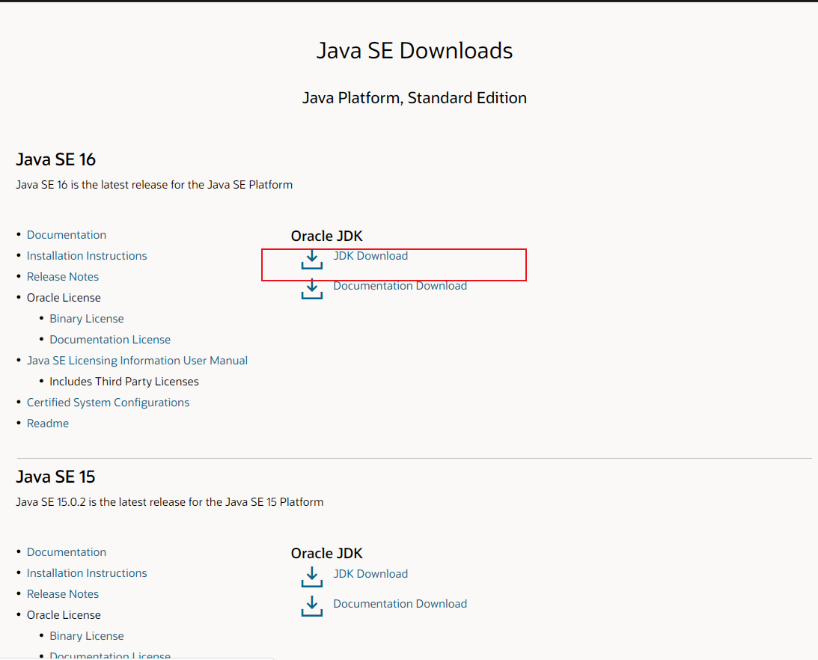The width and height of the screenshot is (818, 660).
Task: Click the Documentation Download arrow icon under Java SE 15
Action: coord(312,607)
